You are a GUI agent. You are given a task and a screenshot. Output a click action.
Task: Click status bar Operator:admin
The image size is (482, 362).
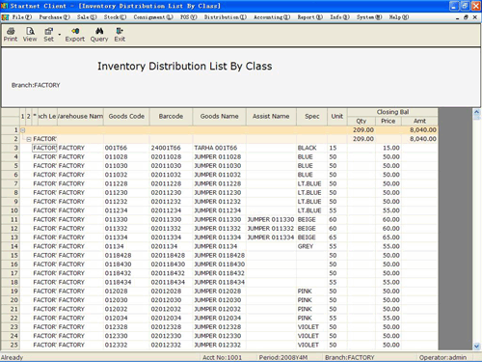[442, 357]
